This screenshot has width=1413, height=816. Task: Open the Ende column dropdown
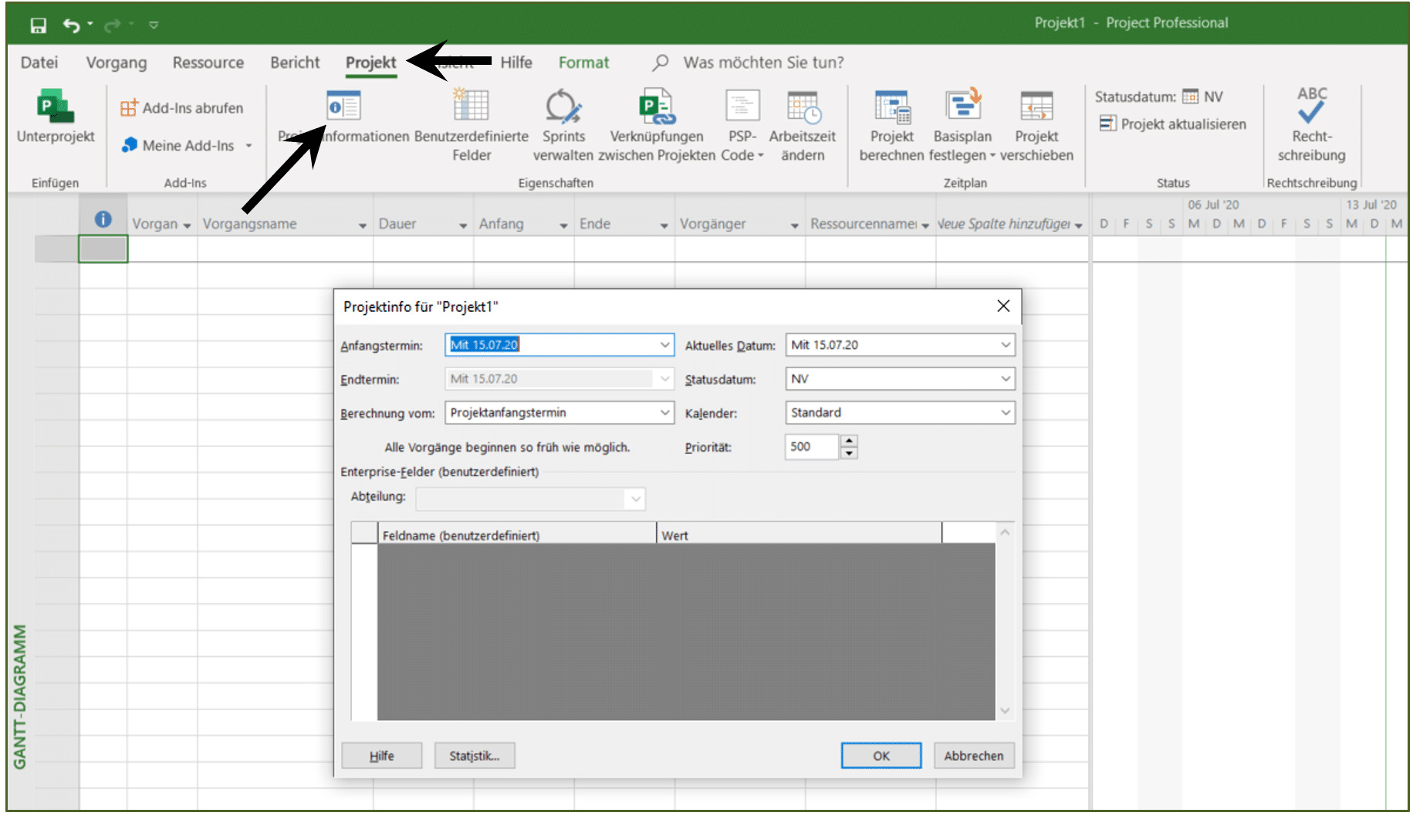click(664, 225)
